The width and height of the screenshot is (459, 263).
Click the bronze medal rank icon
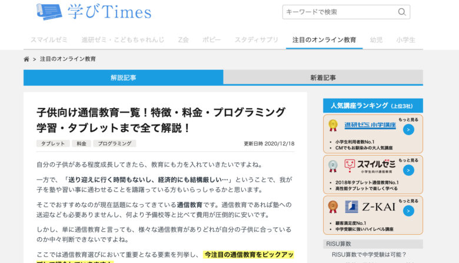pyautogui.click(x=333, y=207)
